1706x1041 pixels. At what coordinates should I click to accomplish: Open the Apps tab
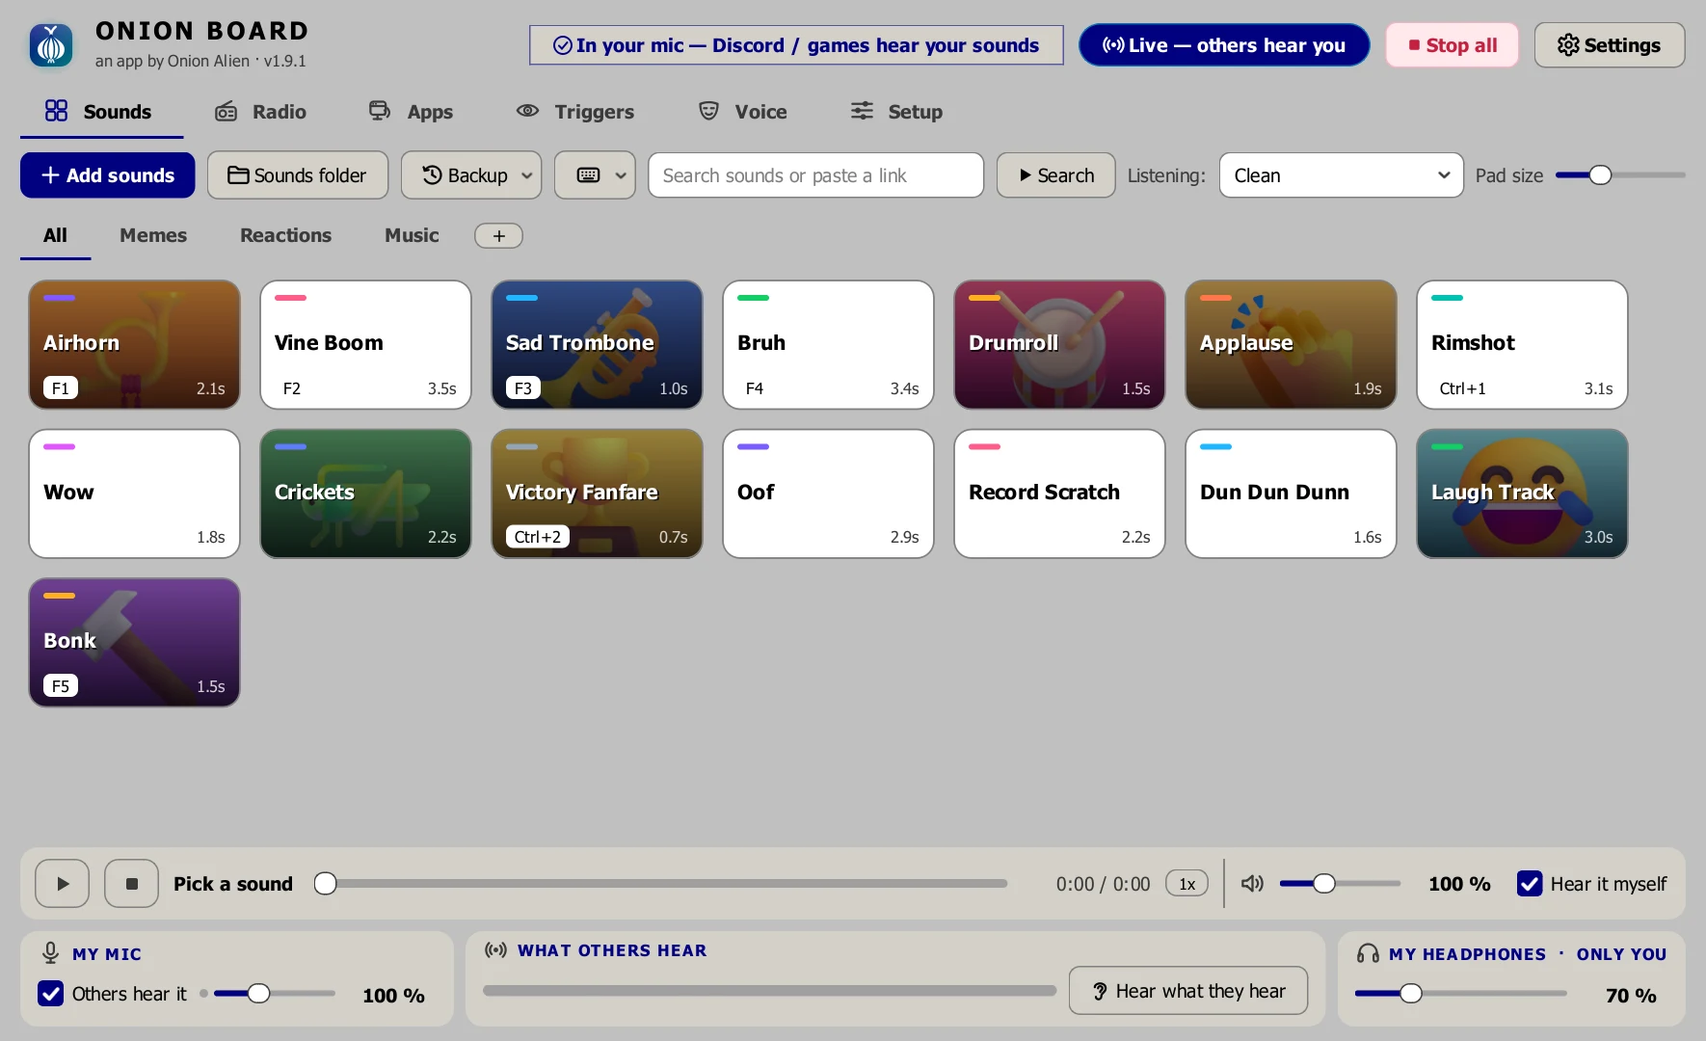(411, 112)
